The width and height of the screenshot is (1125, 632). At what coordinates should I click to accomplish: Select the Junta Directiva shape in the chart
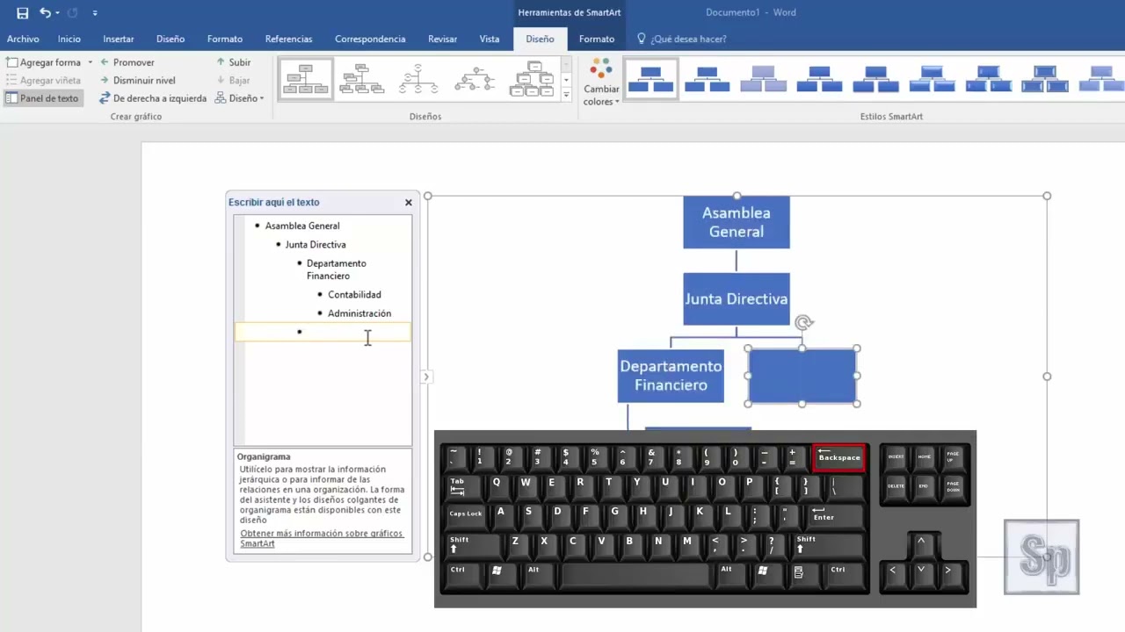[737, 299]
